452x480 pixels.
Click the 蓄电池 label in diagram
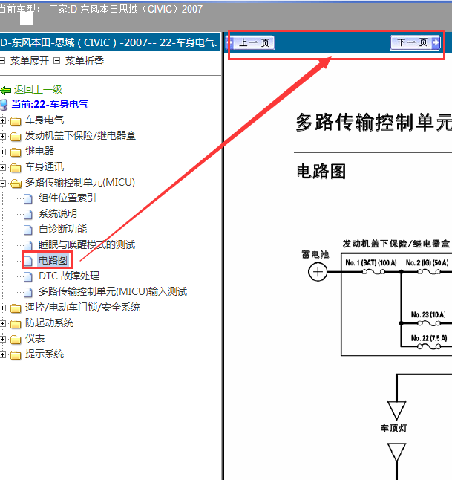315,255
